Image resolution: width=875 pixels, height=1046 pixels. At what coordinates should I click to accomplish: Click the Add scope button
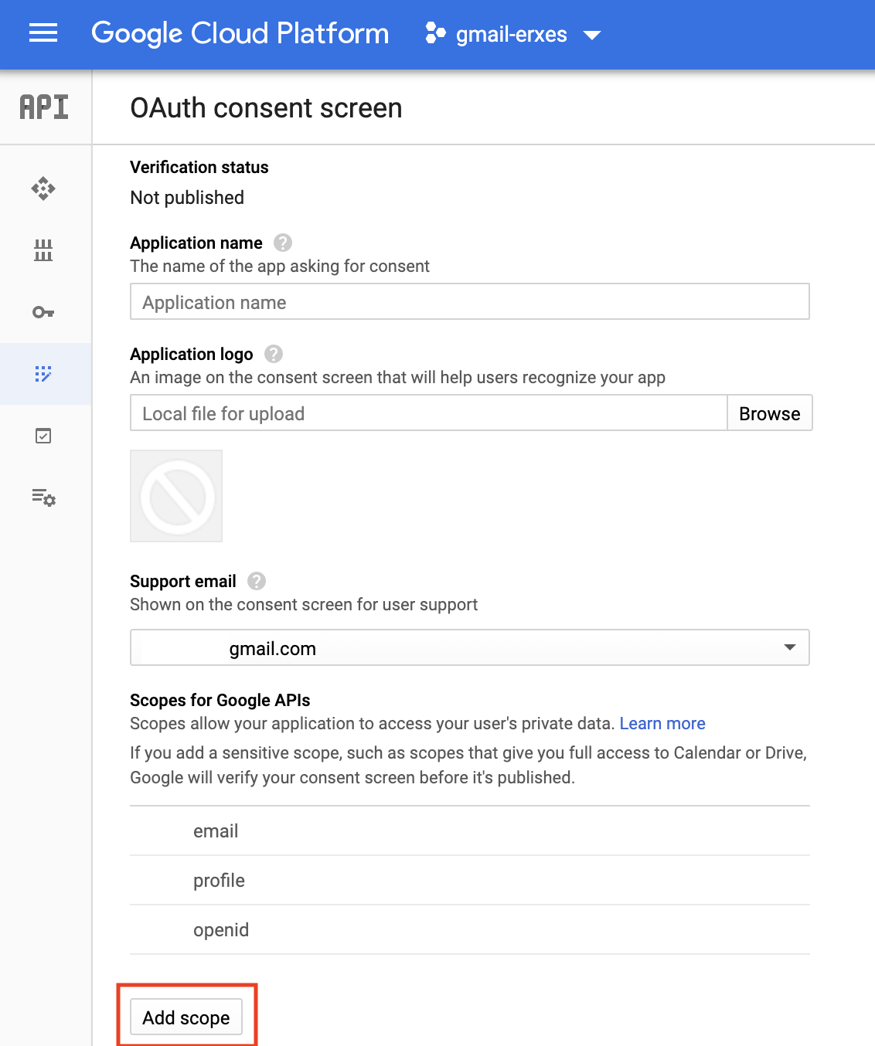point(186,1017)
